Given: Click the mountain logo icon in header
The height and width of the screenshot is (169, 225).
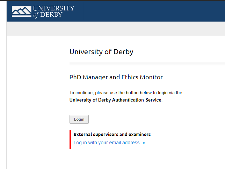Looking at the screenshot, I should (x=22, y=11).
